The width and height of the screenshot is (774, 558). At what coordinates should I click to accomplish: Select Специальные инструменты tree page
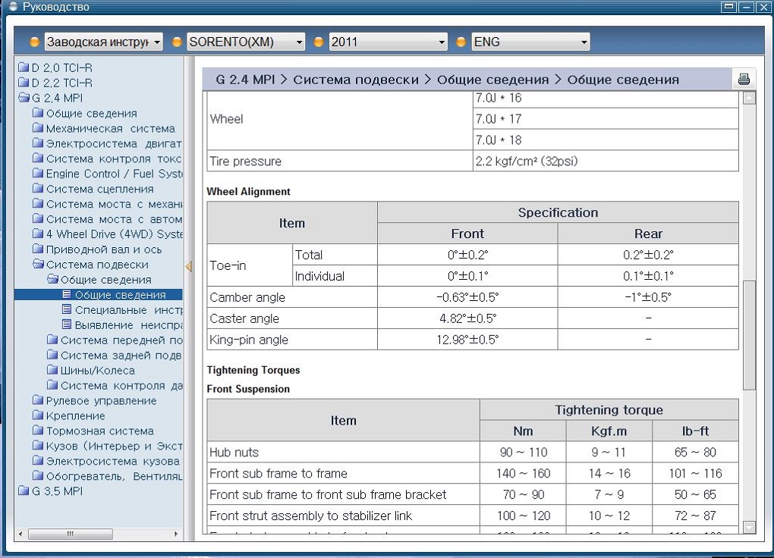127,310
